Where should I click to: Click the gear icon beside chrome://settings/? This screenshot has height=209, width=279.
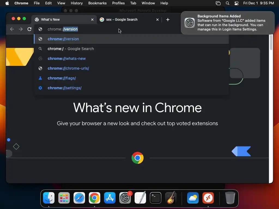pos(40,88)
